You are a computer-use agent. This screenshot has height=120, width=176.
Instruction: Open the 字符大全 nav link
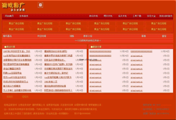point(151,16)
